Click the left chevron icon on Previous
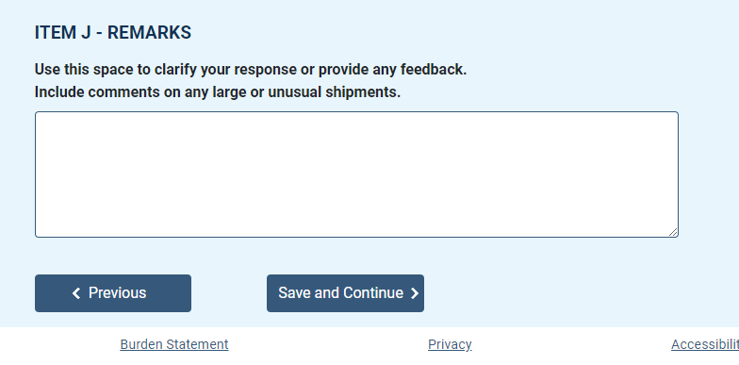 [x=76, y=293]
